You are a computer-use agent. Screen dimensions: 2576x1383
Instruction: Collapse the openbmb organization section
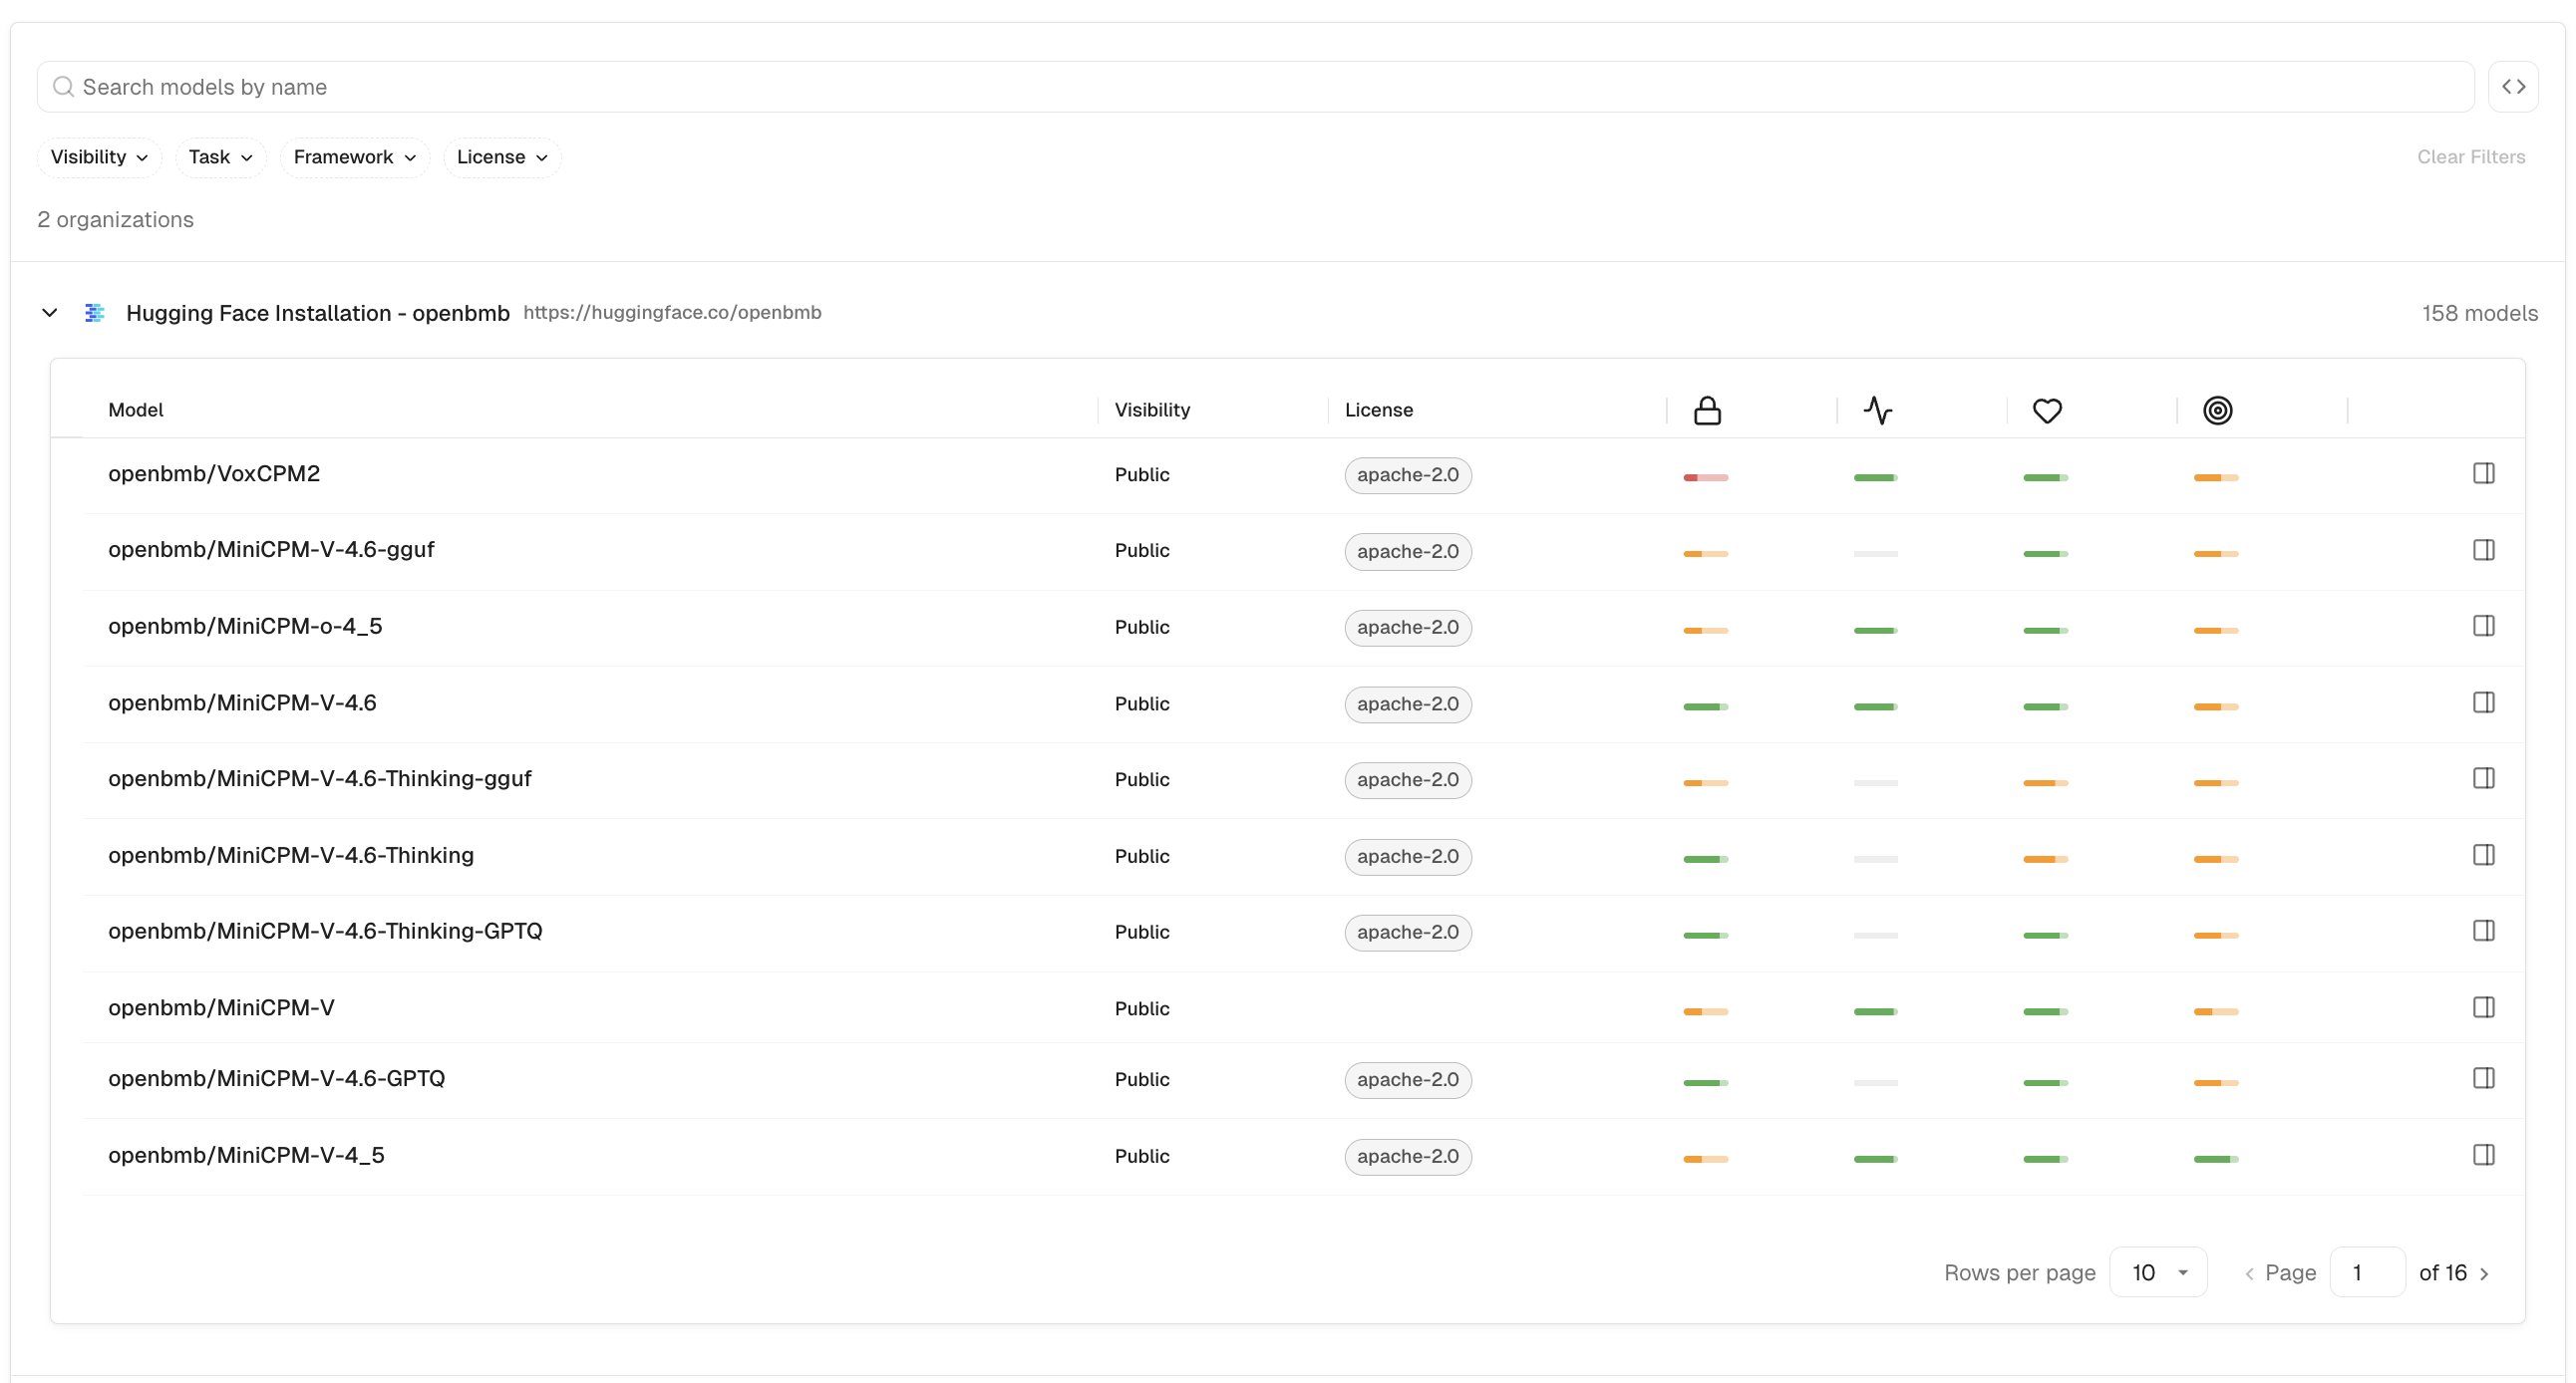click(49, 313)
